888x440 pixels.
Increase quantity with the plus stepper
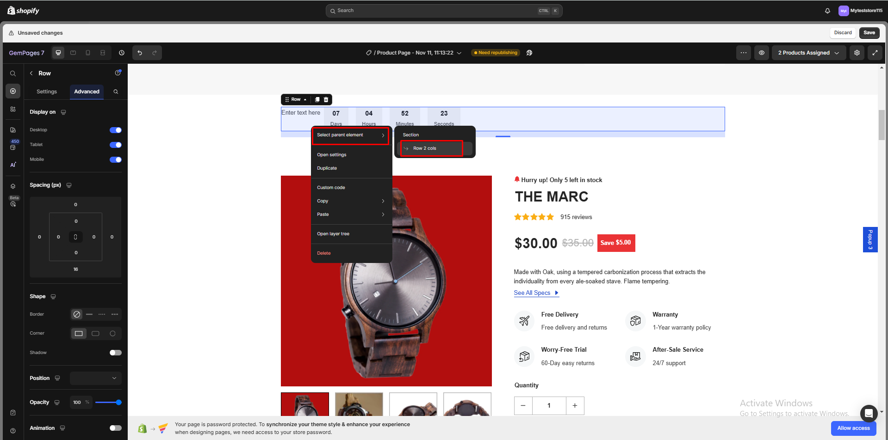point(575,405)
